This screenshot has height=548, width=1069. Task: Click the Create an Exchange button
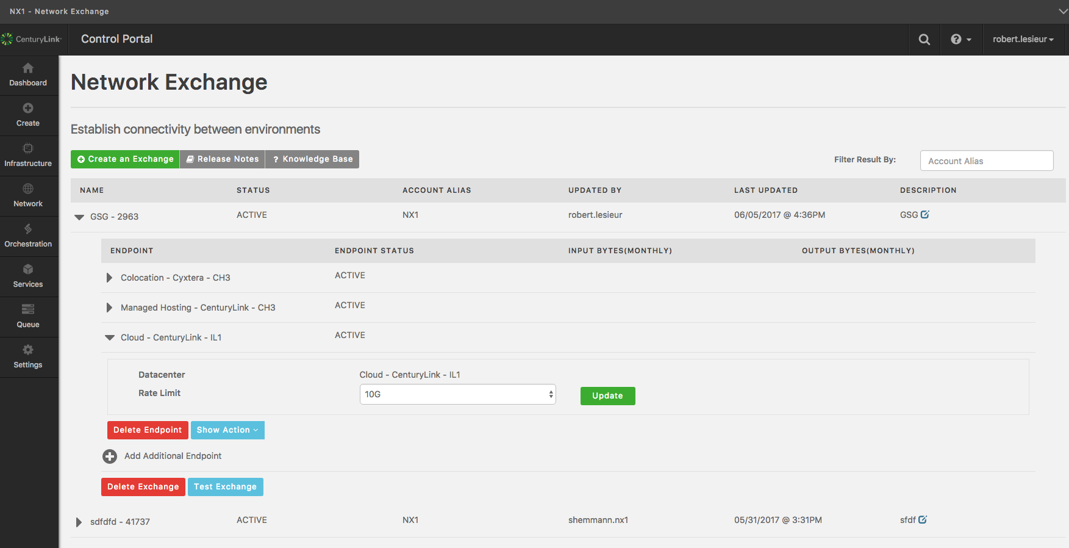(125, 159)
